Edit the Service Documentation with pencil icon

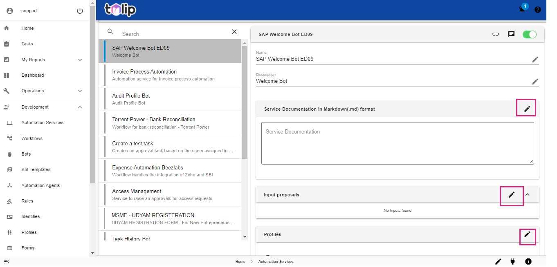click(x=527, y=109)
